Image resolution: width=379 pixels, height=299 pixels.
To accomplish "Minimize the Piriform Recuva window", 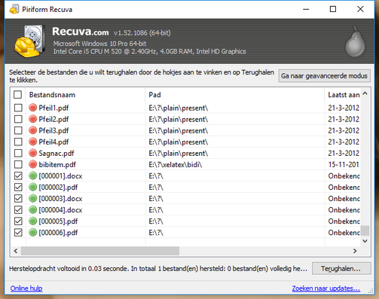I will coord(306,9).
